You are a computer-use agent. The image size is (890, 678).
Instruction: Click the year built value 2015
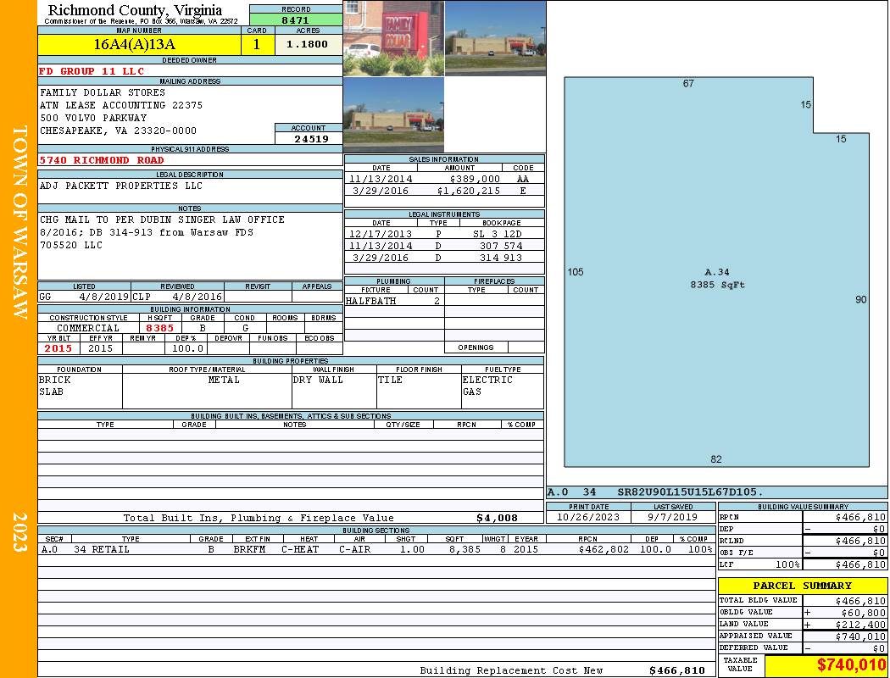pos(58,348)
